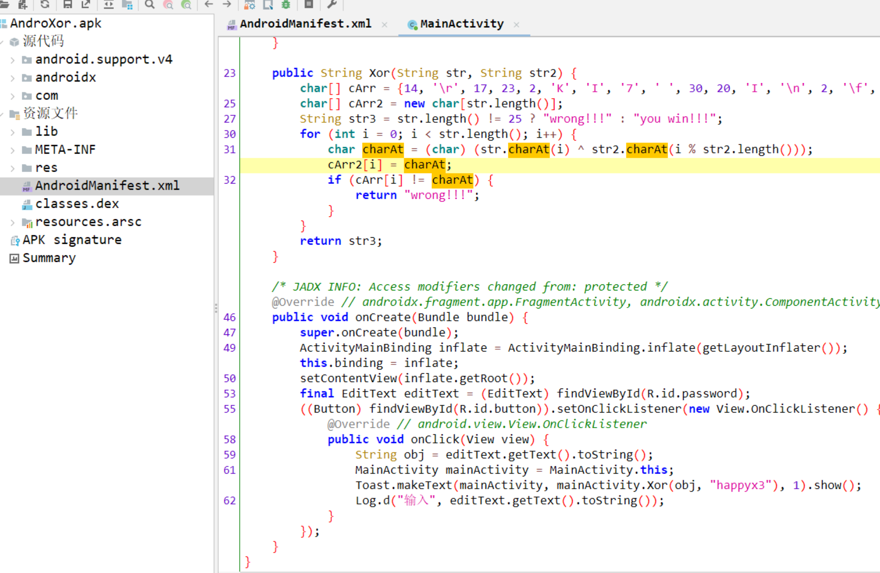Select the 源代码 source code node
Viewport: 880px width, 573px height.
click(44, 41)
